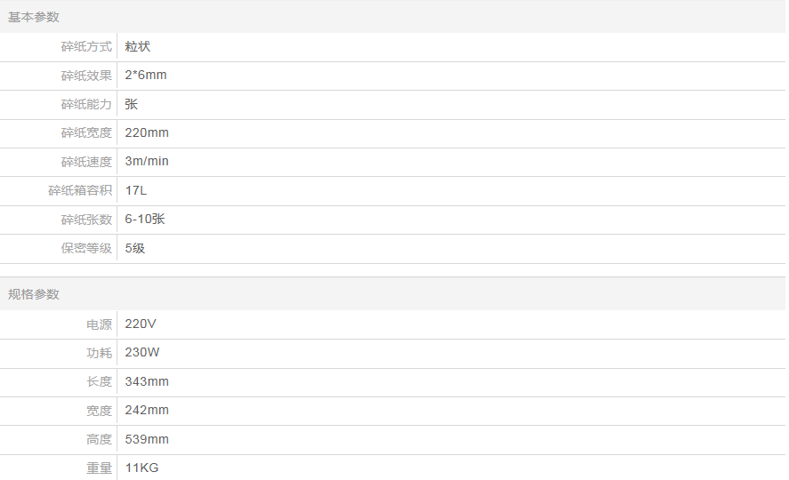Screen dimensions: 789x480
Task: Click the 11KG weight value
Action: (x=142, y=468)
